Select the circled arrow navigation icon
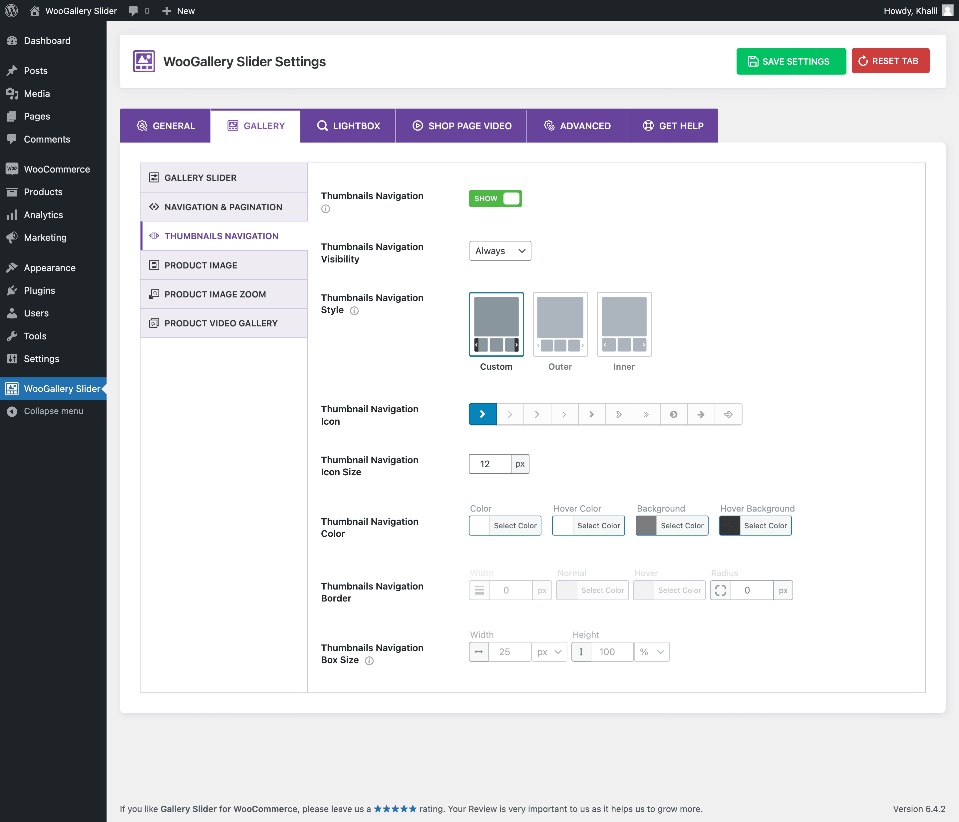Screen dimensions: 959x822 (673, 414)
